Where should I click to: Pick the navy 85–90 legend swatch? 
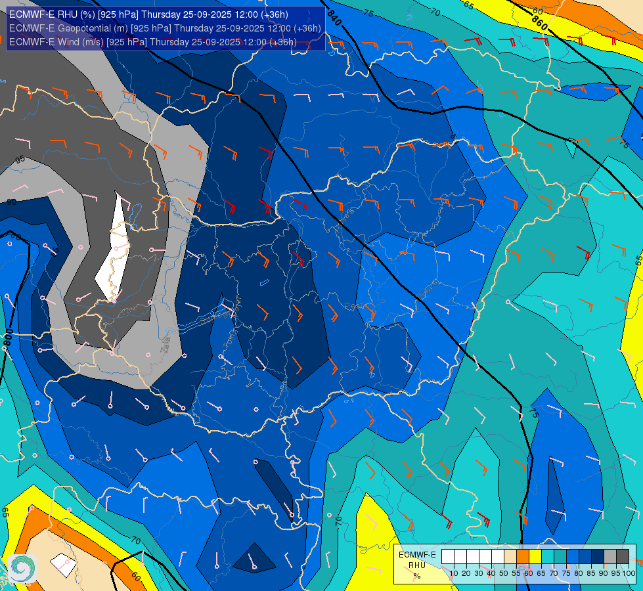click(598, 557)
